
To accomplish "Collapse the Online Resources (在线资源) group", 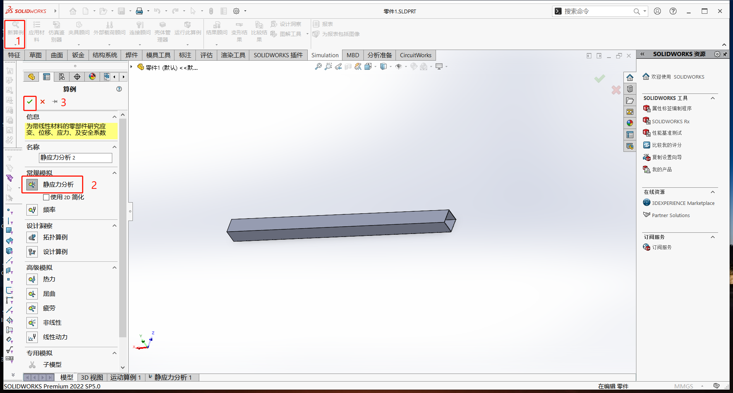I will (712, 192).
